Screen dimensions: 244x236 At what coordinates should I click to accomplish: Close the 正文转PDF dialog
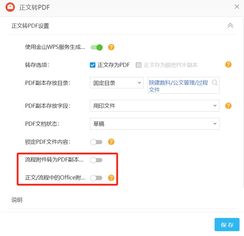pyautogui.click(x=237, y=7)
